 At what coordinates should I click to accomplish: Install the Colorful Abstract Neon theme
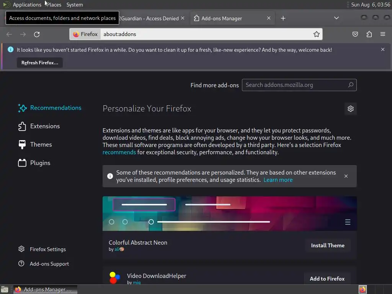(328, 245)
